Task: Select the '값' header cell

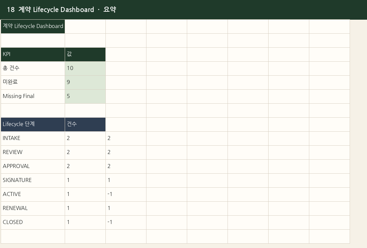Action: pos(85,54)
